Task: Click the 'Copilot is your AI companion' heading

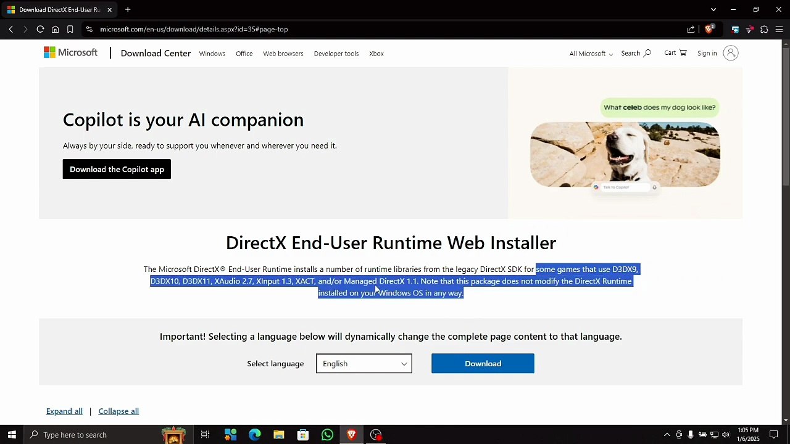Action: pyautogui.click(x=183, y=119)
